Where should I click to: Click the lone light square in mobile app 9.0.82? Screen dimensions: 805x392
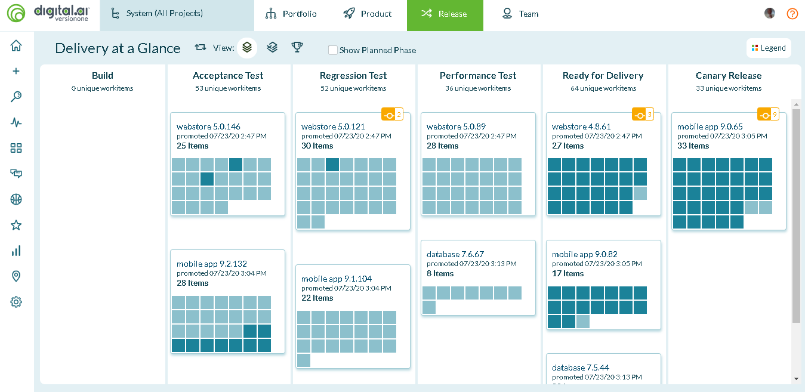(583, 322)
